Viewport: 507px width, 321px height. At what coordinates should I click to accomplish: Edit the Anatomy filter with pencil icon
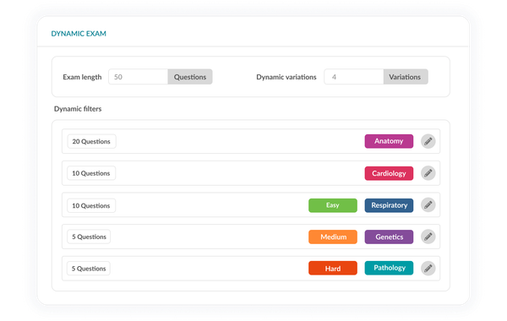(x=428, y=141)
